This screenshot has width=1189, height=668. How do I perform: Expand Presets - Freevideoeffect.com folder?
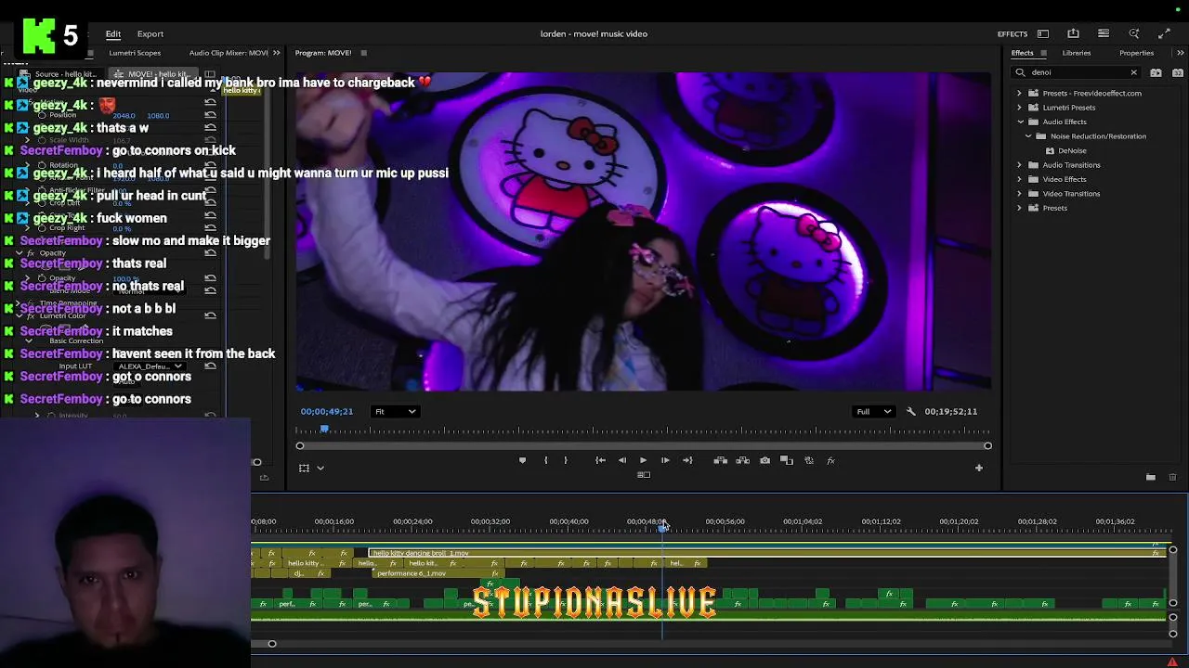1019,94
